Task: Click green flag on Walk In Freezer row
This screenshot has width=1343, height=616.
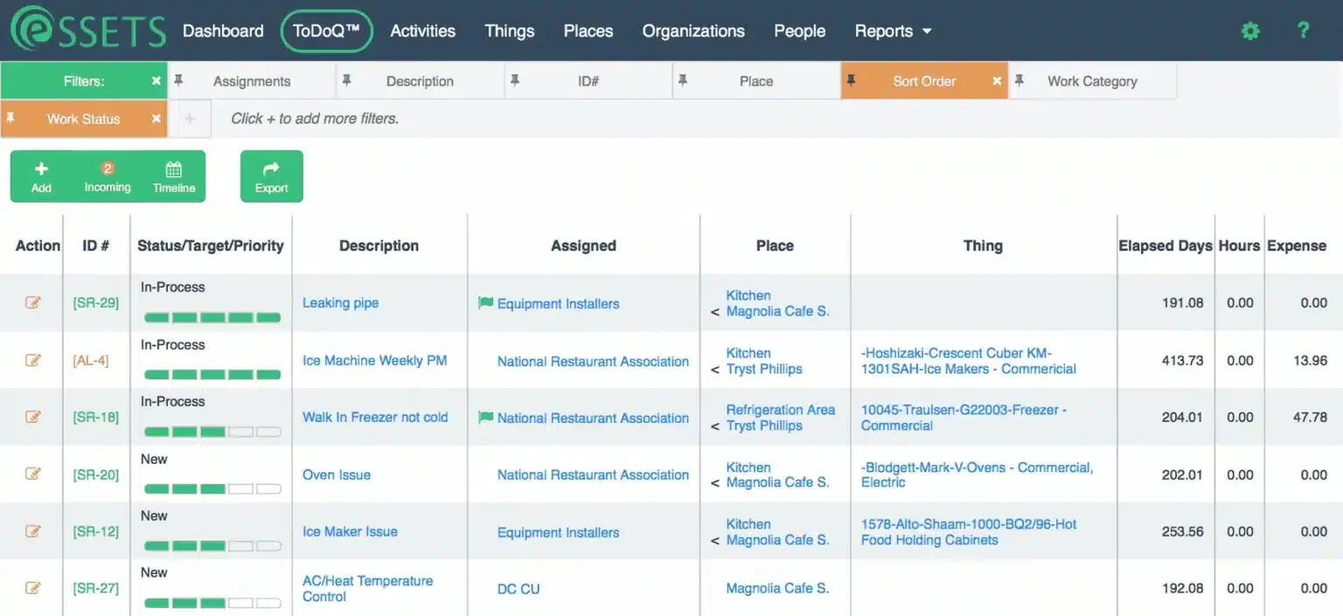Action: pos(486,418)
